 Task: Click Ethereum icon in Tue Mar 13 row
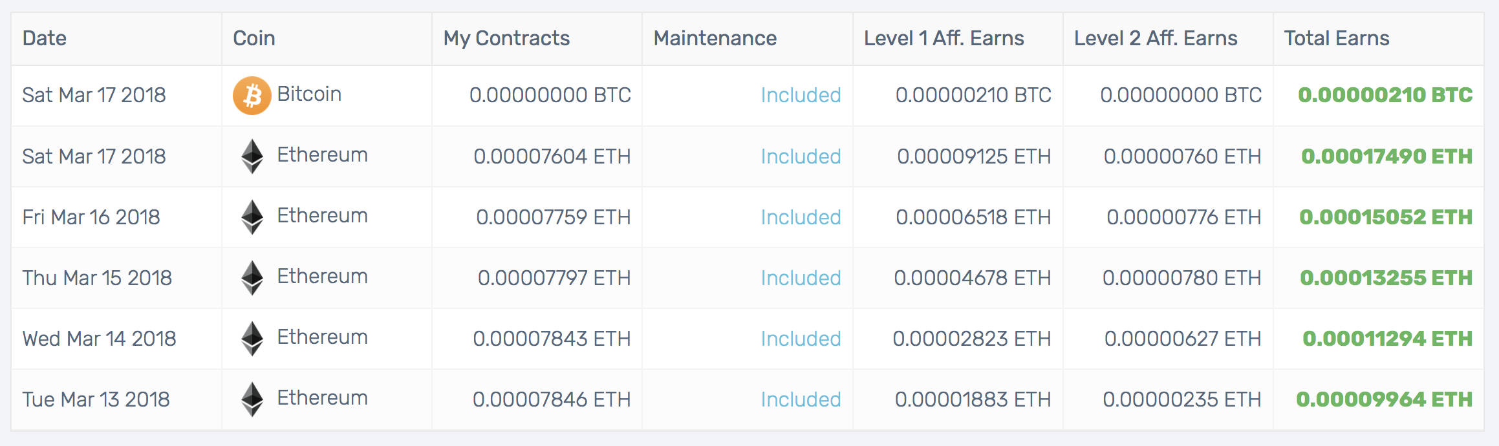tap(252, 399)
